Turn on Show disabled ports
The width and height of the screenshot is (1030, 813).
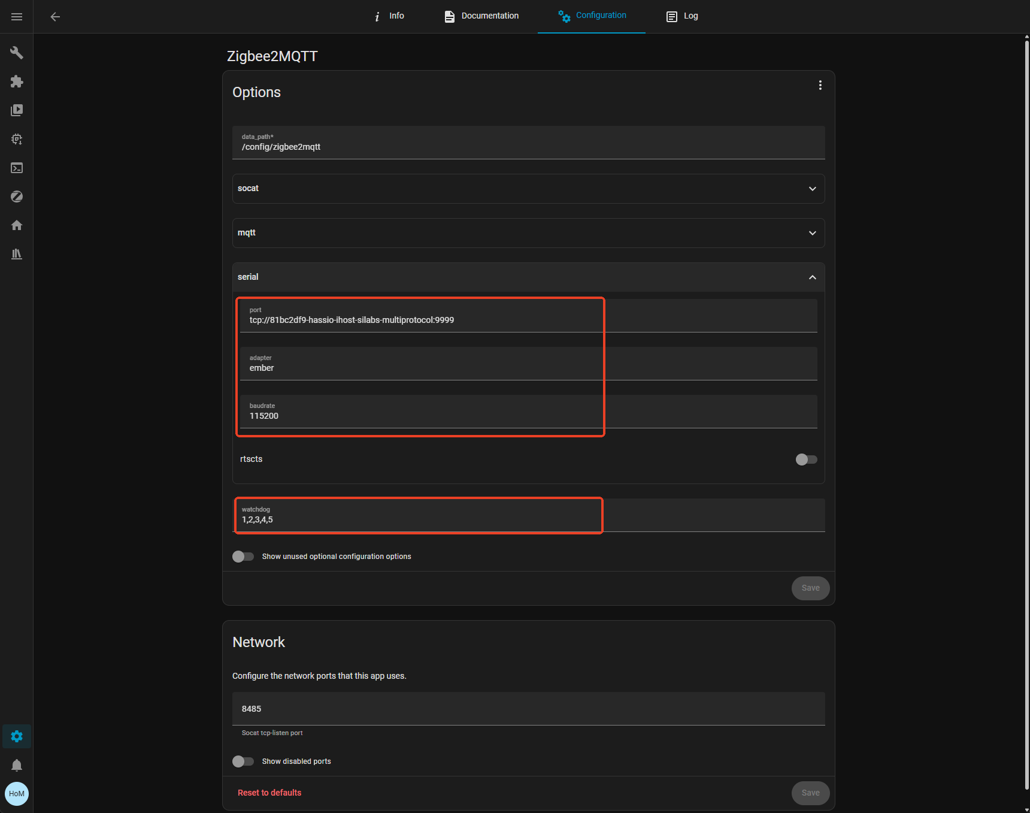click(243, 761)
